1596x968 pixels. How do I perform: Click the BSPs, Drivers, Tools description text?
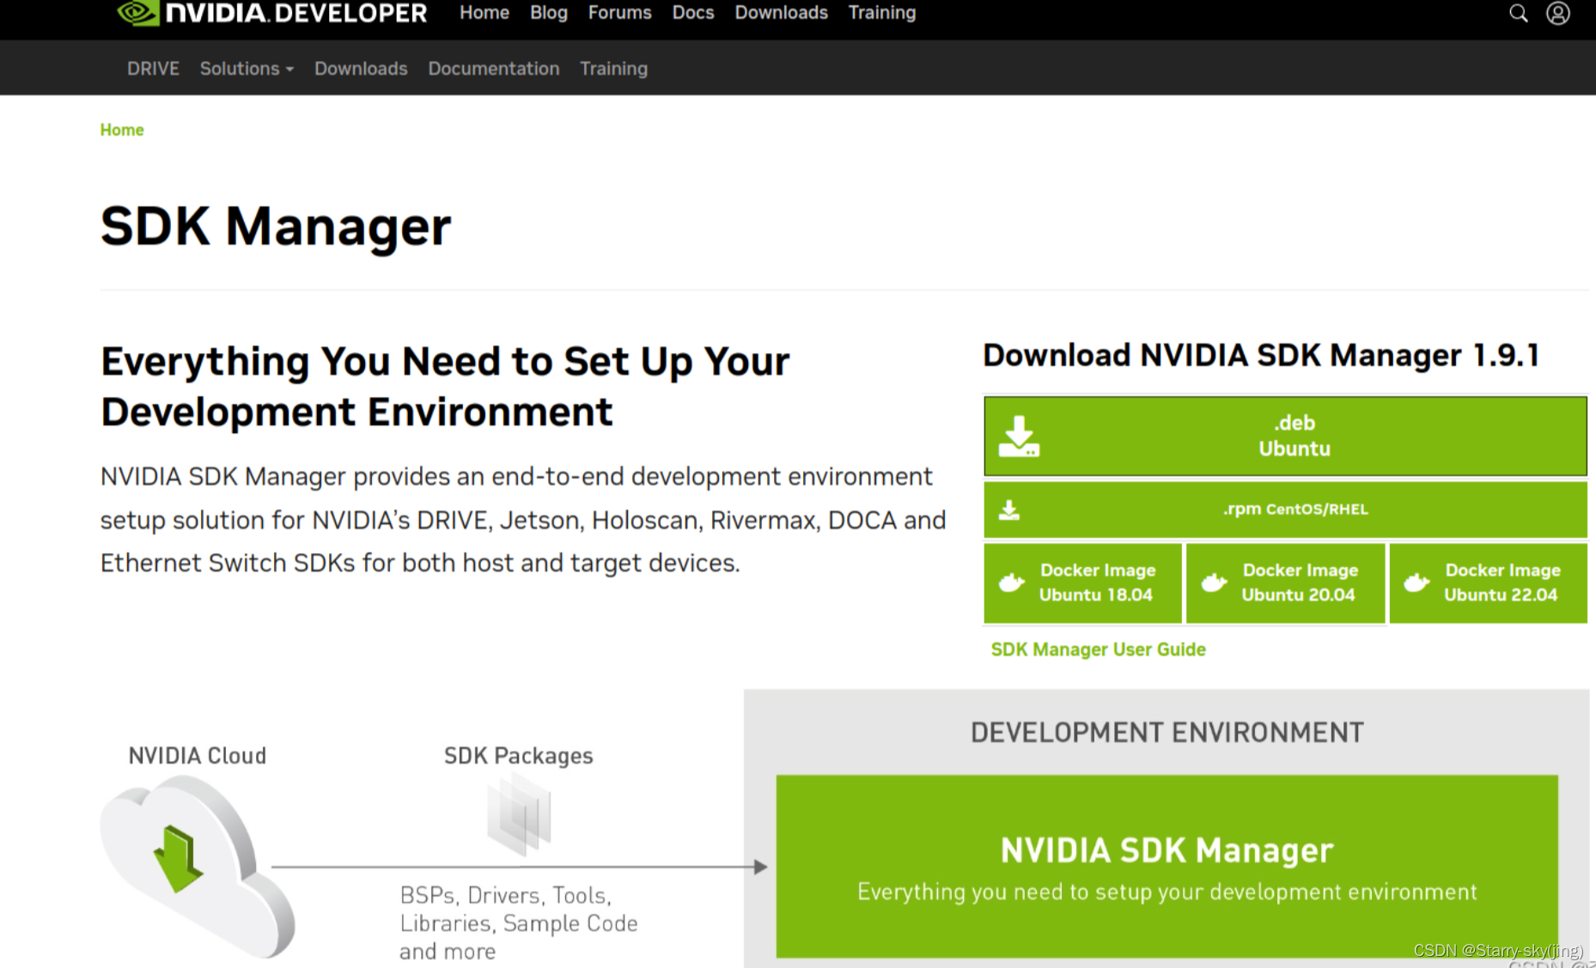coord(519,923)
